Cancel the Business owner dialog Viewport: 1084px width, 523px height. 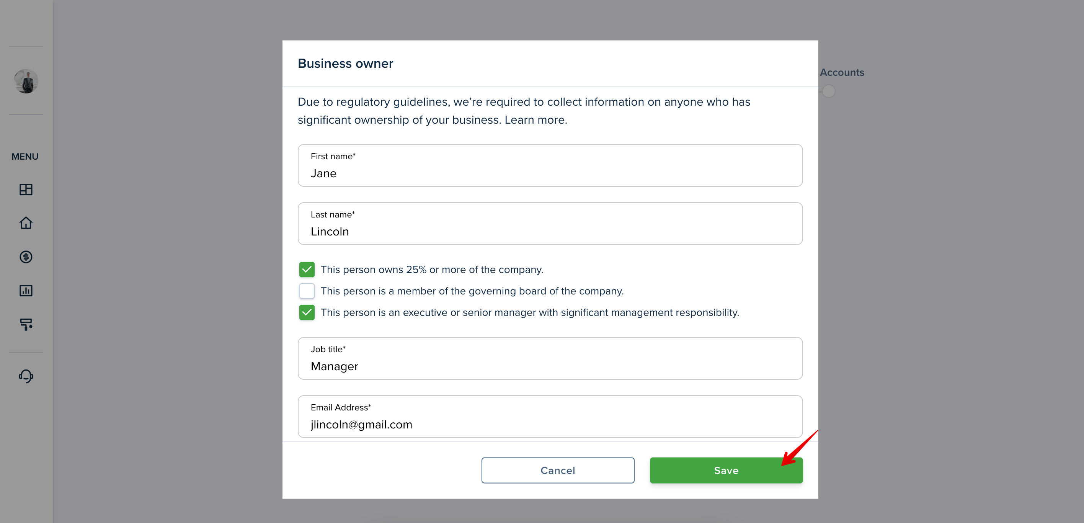558,470
